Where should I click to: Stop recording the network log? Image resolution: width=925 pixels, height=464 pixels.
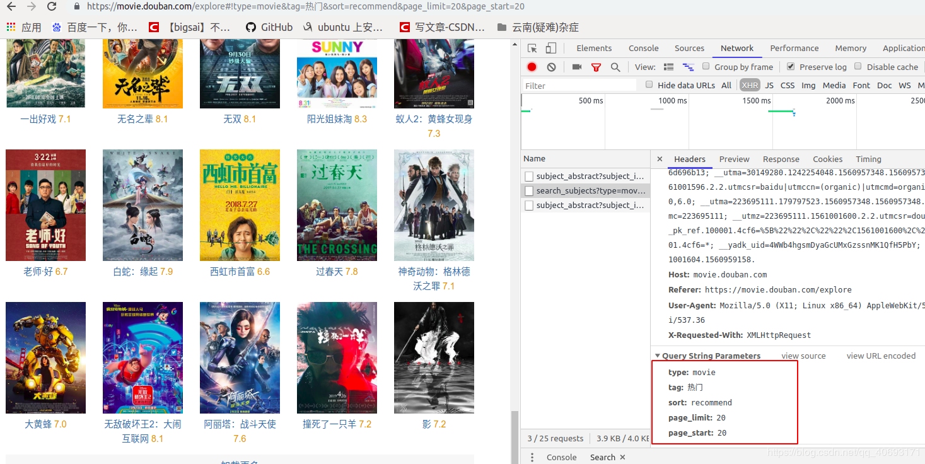532,67
